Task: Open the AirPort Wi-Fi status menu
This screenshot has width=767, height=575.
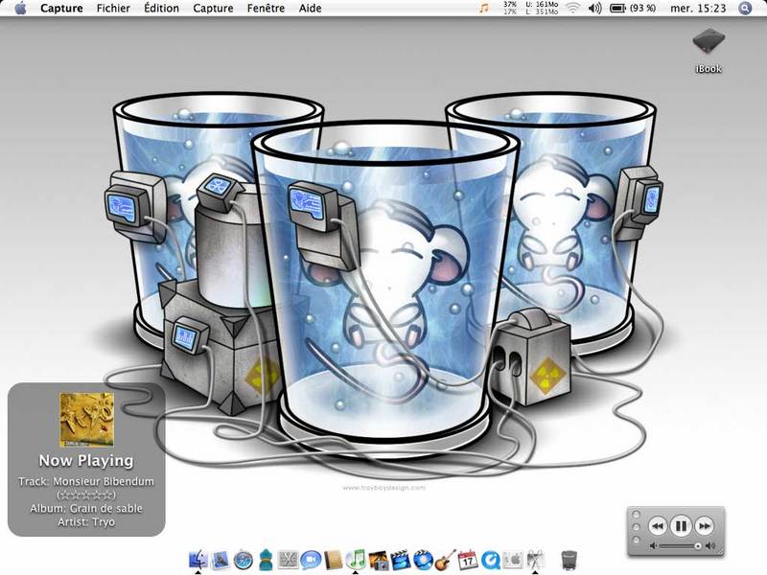Action: point(572,9)
